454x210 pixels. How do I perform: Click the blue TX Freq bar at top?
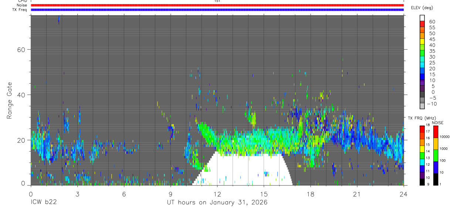217,10
